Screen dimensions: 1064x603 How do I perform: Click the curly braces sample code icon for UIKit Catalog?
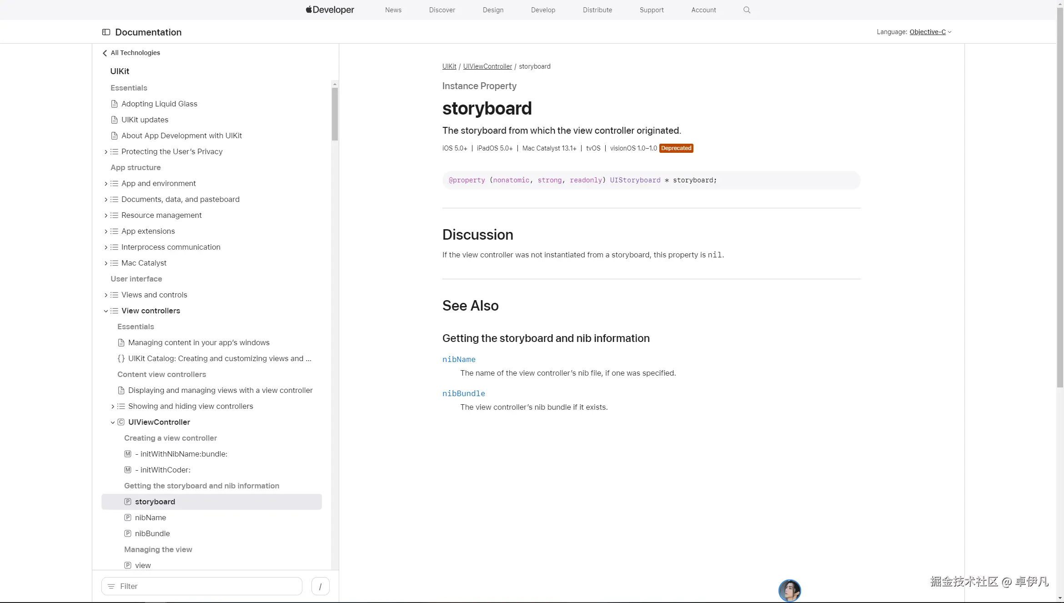pos(121,358)
